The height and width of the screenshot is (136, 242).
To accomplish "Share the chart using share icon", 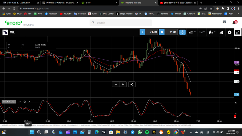I will pyautogui.click(x=132, y=84).
